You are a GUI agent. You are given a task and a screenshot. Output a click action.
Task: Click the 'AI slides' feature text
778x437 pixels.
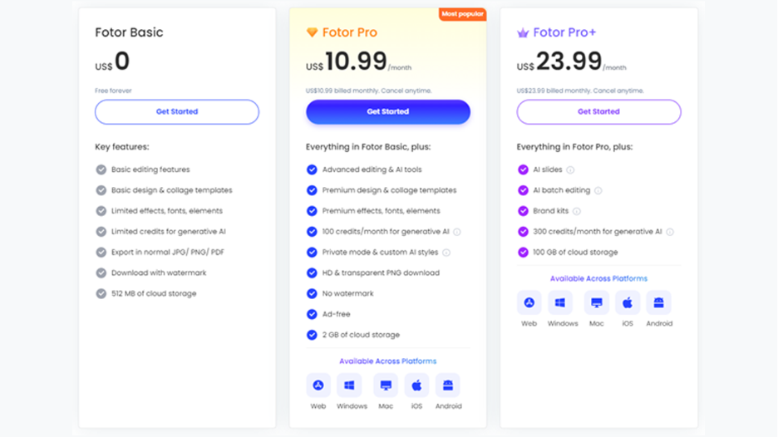coord(548,169)
